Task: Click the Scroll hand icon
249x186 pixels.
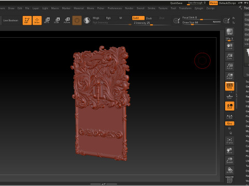Action: [230, 47]
